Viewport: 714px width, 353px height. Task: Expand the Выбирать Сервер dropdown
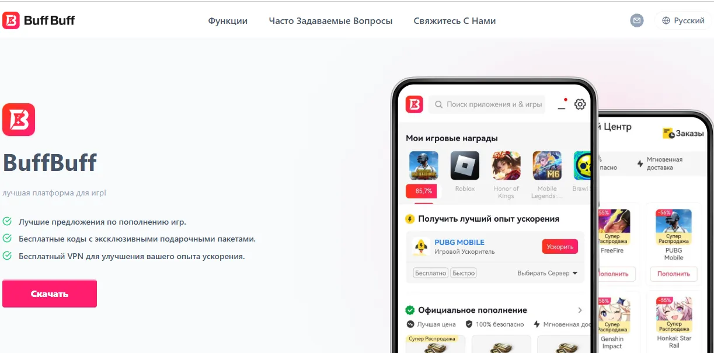coord(547,273)
